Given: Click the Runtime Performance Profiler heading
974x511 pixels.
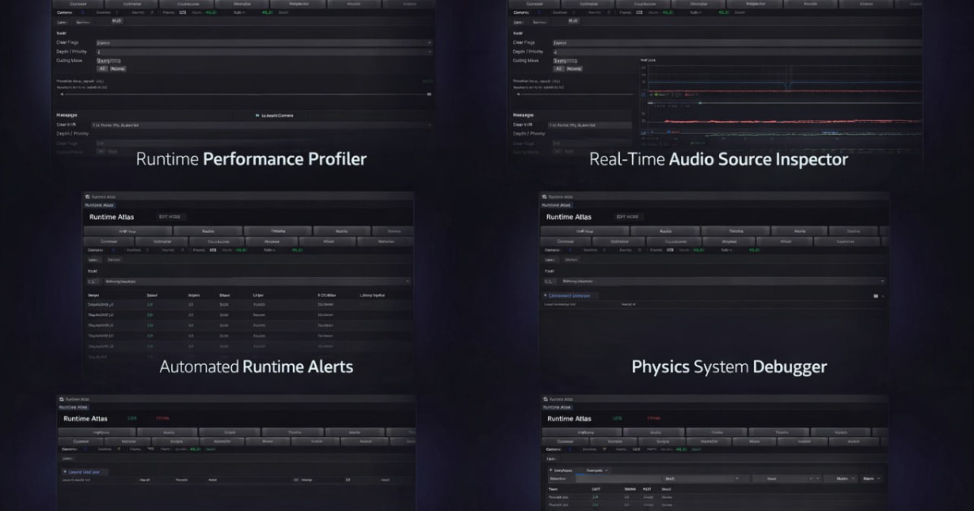Looking at the screenshot, I should coord(251,160).
